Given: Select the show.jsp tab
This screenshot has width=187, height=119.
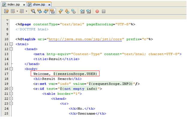Looking at the screenshot, I should click(39, 4).
